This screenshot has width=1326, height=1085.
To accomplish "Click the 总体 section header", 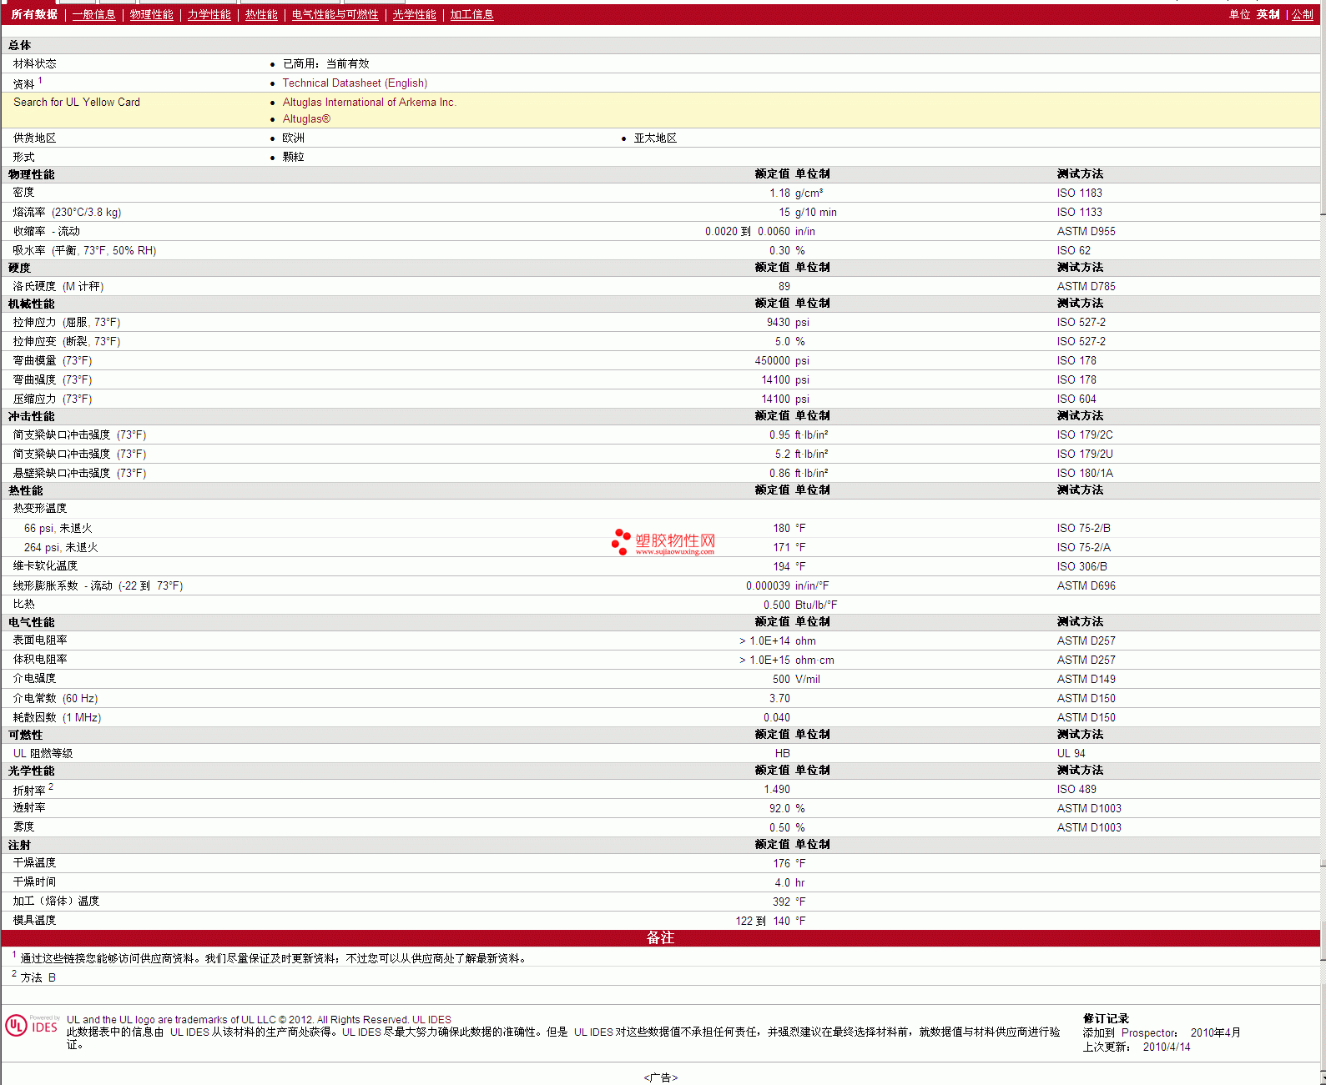I will pos(20,45).
